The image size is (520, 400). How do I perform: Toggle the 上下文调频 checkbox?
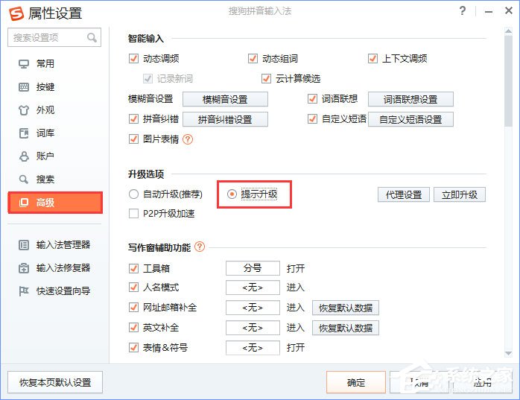(x=372, y=59)
